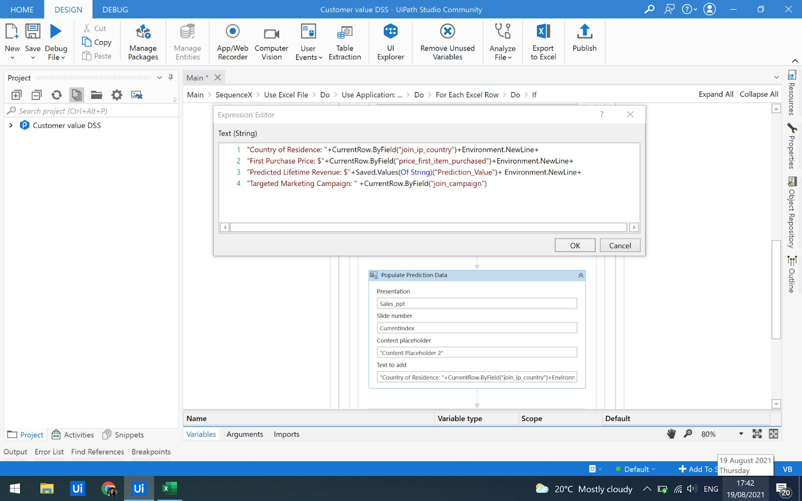The height and width of the screenshot is (501, 802).
Task: Expand the Customer value DSS tree node
Action: coord(11,125)
